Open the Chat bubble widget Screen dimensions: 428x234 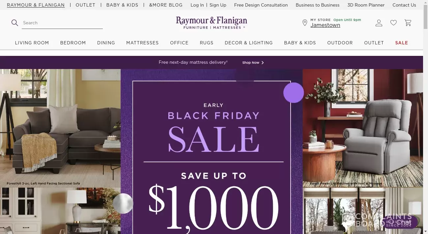400,222
